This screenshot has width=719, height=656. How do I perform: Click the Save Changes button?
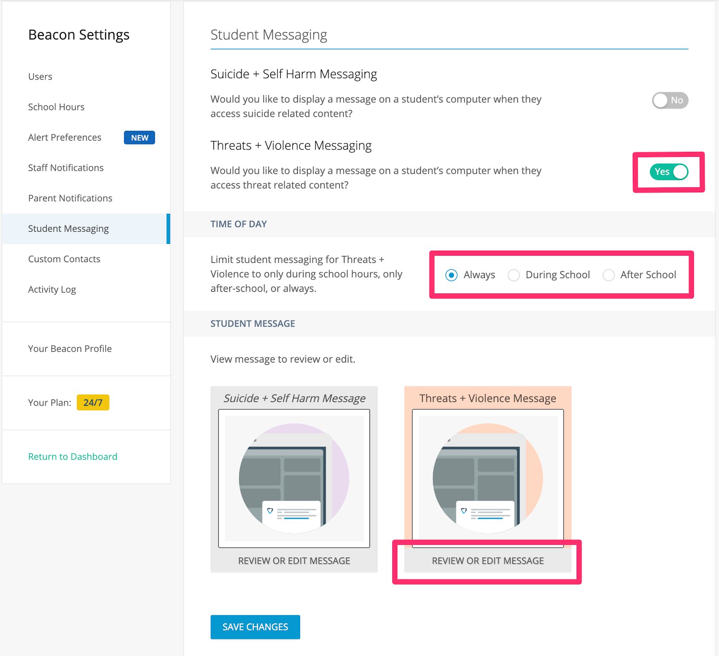(255, 627)
